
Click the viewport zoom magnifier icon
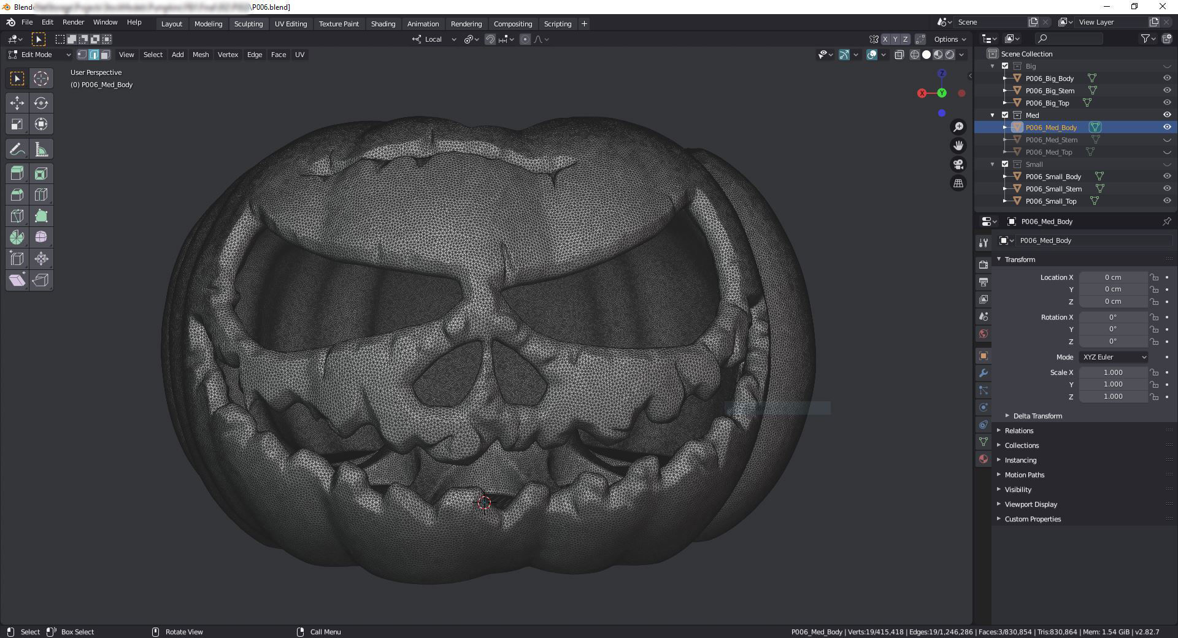958,127
